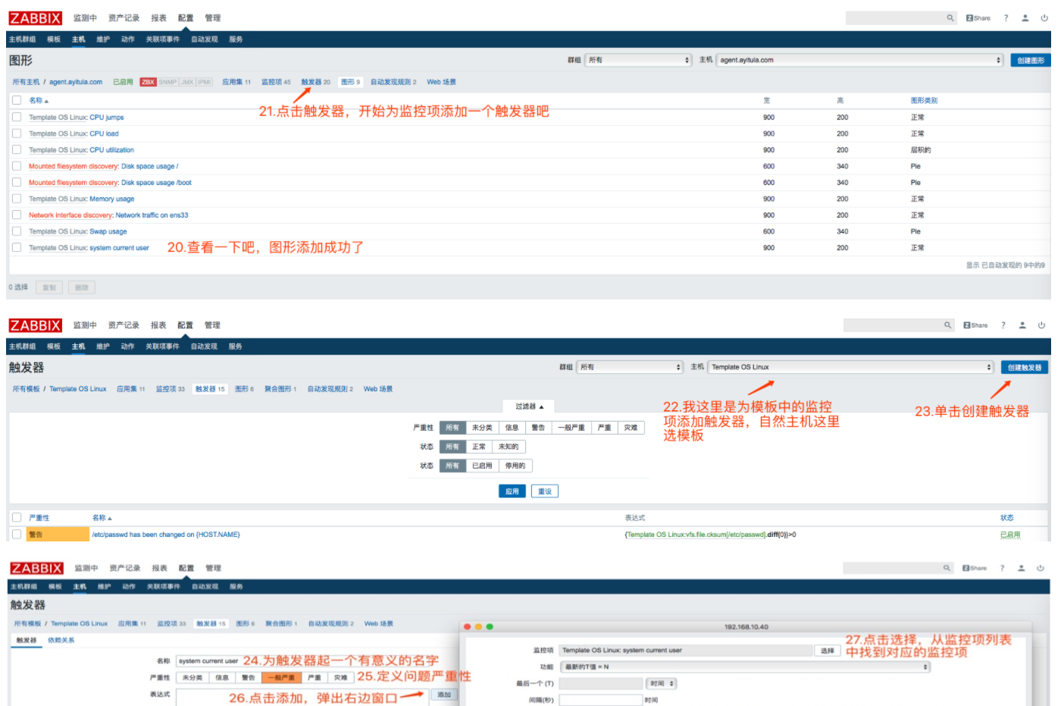
Task: Sort graphs by 名称 column on 图形 page
Action: (x=39, y=100)
